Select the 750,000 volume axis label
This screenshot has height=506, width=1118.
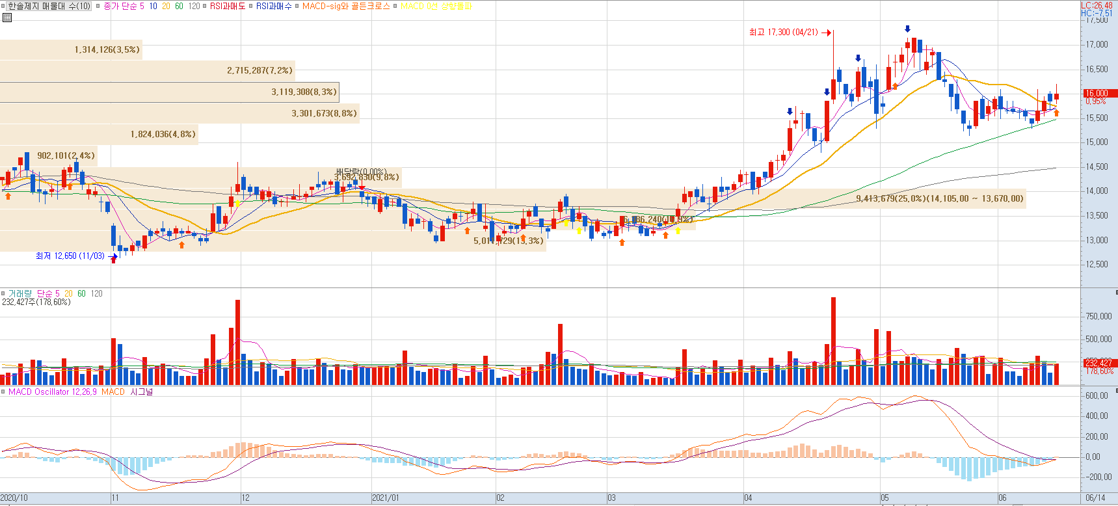pos(1099,316)
